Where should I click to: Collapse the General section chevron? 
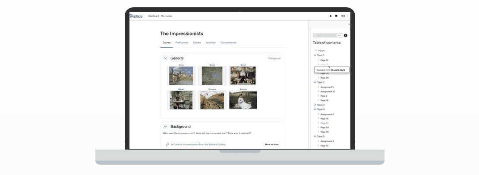click(165, 58)
